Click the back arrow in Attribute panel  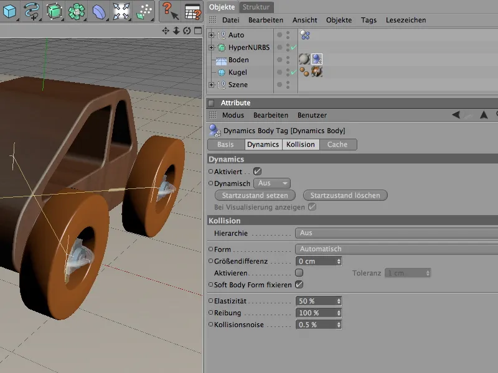[456, 115]
